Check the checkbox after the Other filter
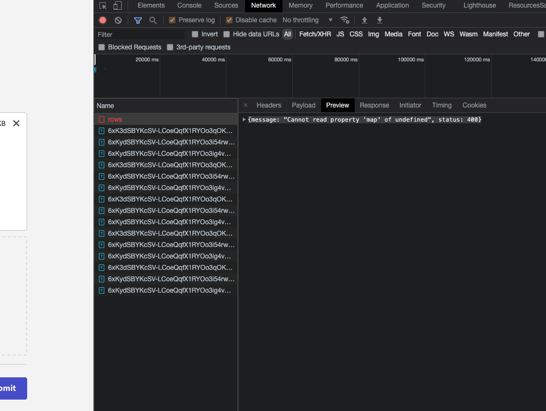The height and width of the screenshot is (411, 546). (541, 34)
